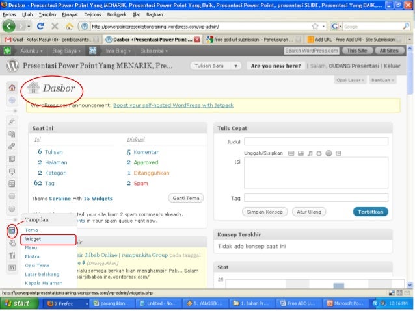
Task: Click the Firefox Back arrow button
Action: (x=8, y=26)
